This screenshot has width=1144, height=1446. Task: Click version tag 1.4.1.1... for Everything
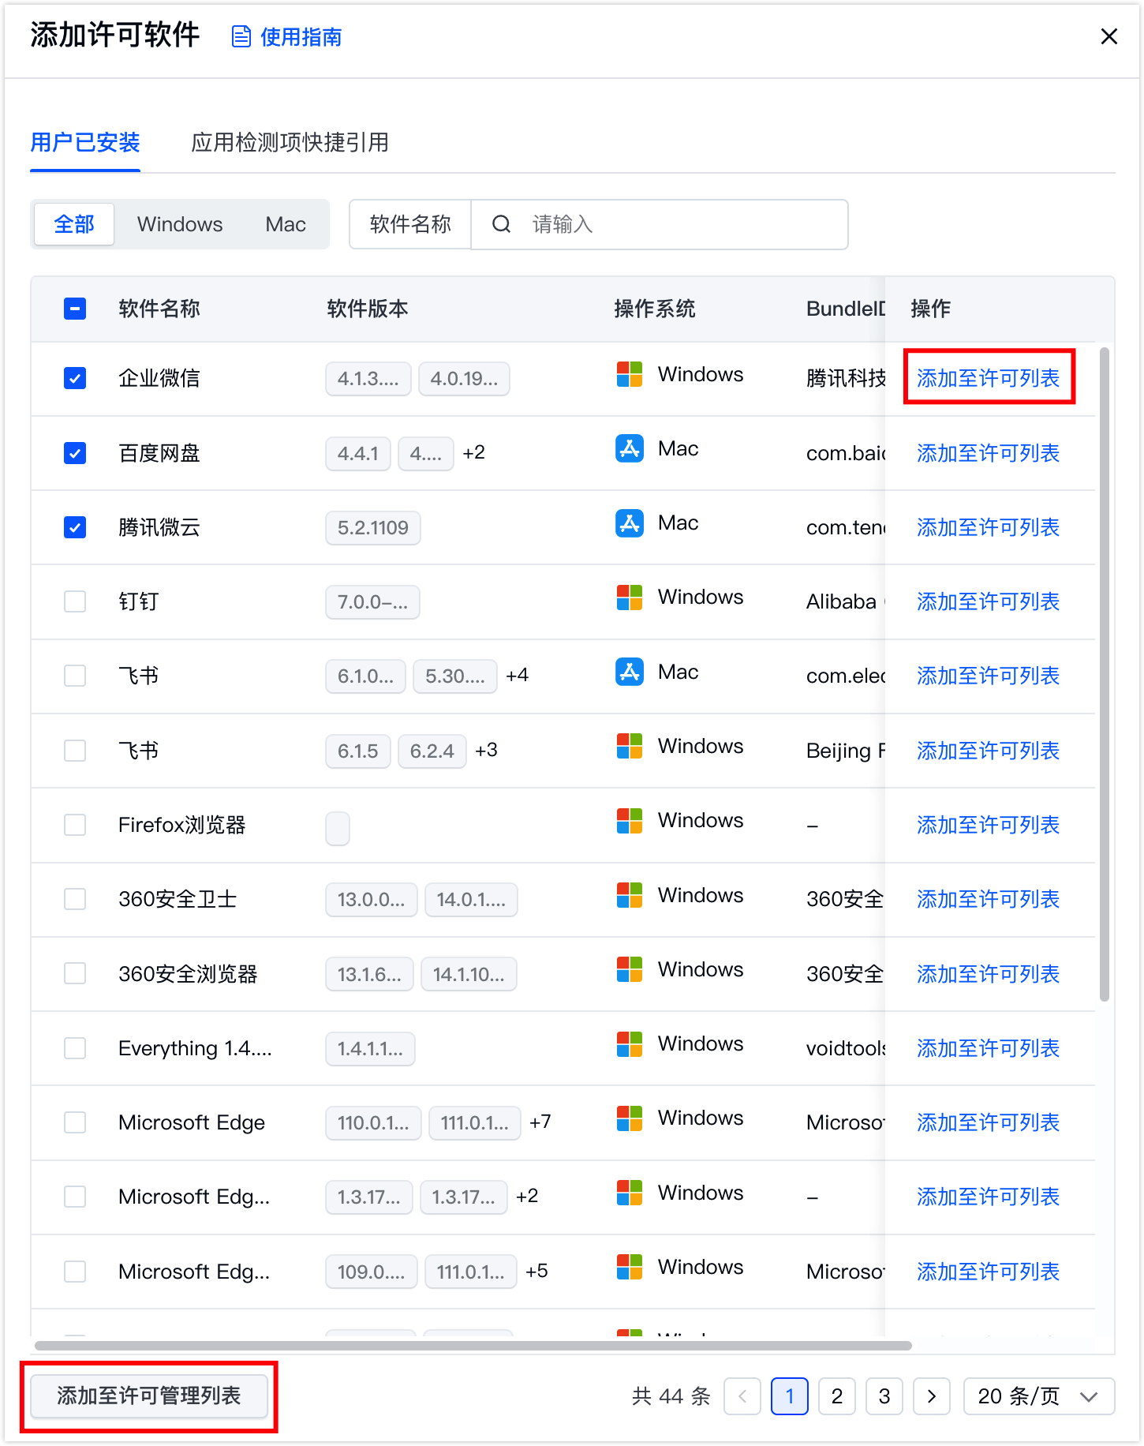coord(370,1048)
